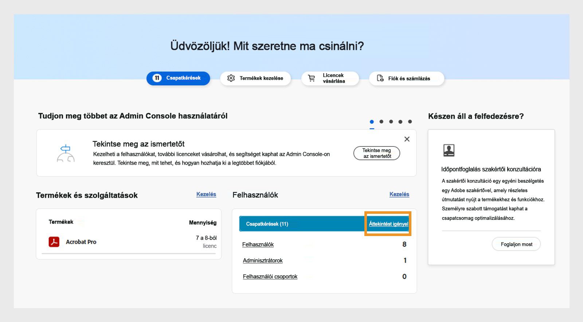Image resolution: width=583 pixels, height=322 pixels.
Task: Open the Termékek kezelése button
Action: (255, 78)
